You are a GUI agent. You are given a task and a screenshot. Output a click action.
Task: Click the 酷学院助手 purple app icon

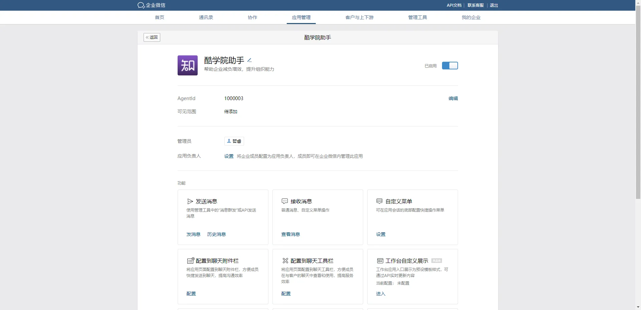[x=188, y=65]
